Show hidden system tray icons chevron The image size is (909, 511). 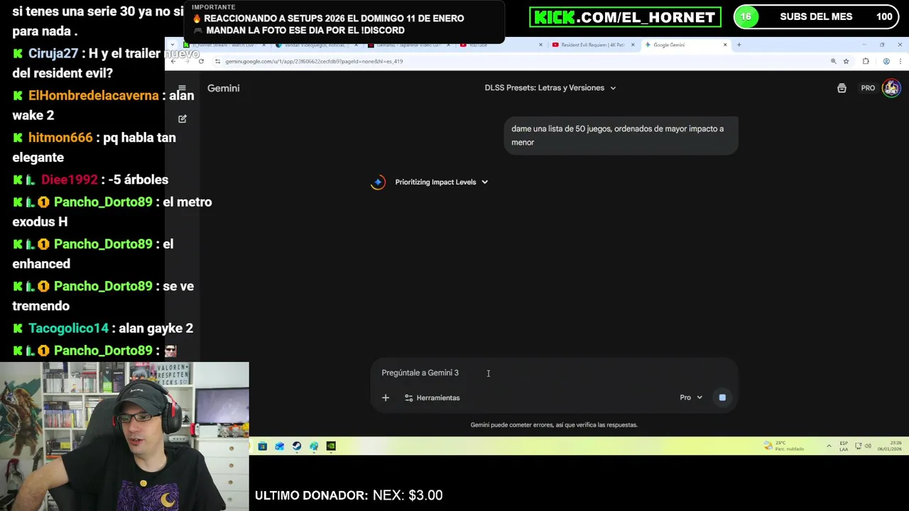pos(829,446)
